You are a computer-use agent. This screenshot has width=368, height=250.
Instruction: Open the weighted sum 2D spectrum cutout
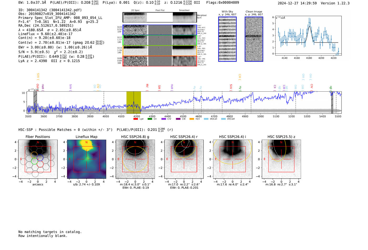coord(160,17)
